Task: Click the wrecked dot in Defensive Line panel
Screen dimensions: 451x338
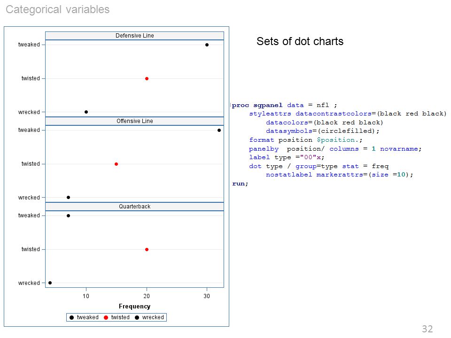Action: (86, 112)
